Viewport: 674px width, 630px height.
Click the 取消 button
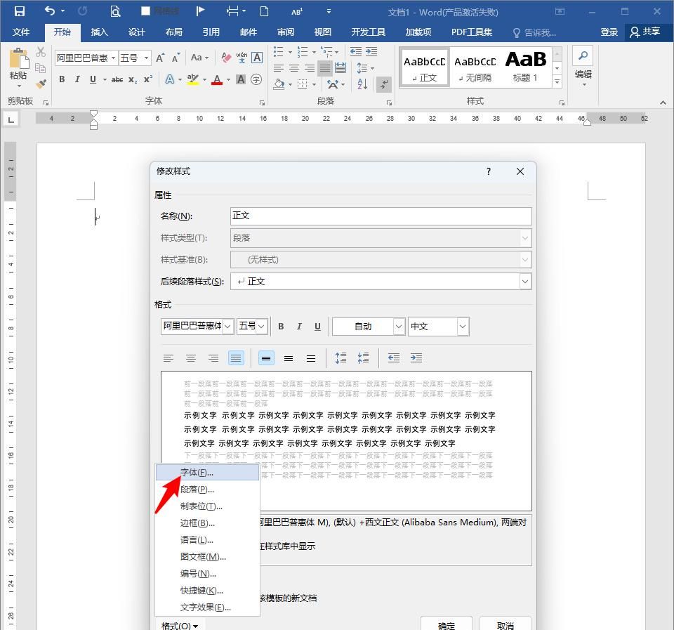pyautogui.click(x=505, y=624)
